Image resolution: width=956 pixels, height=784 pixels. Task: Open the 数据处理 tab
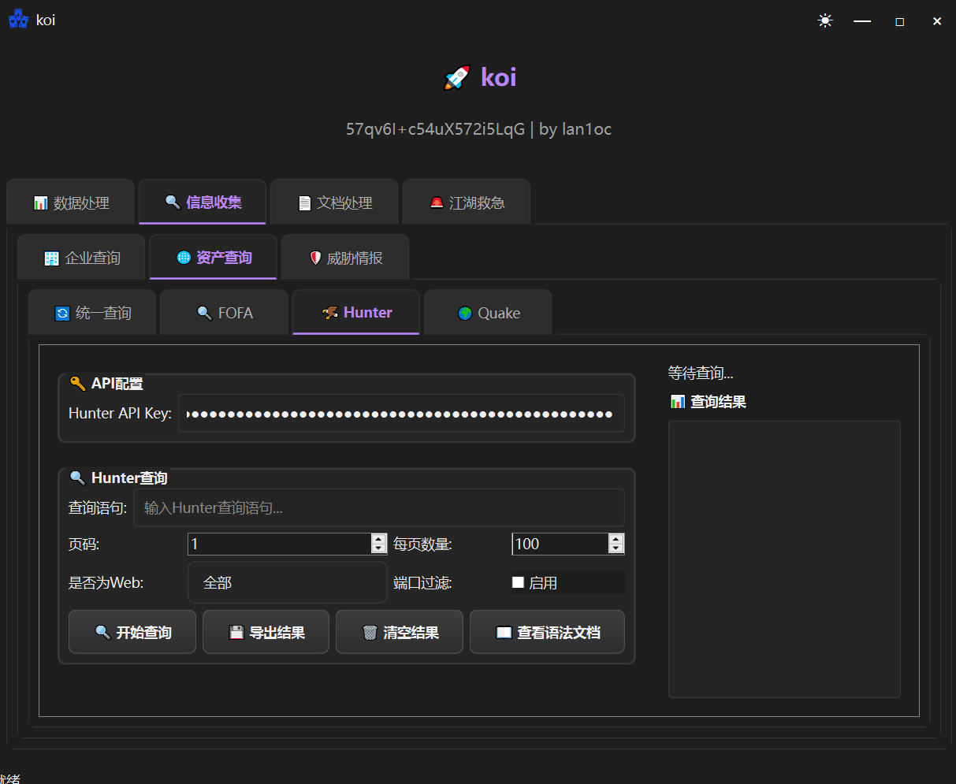[72, 203]
